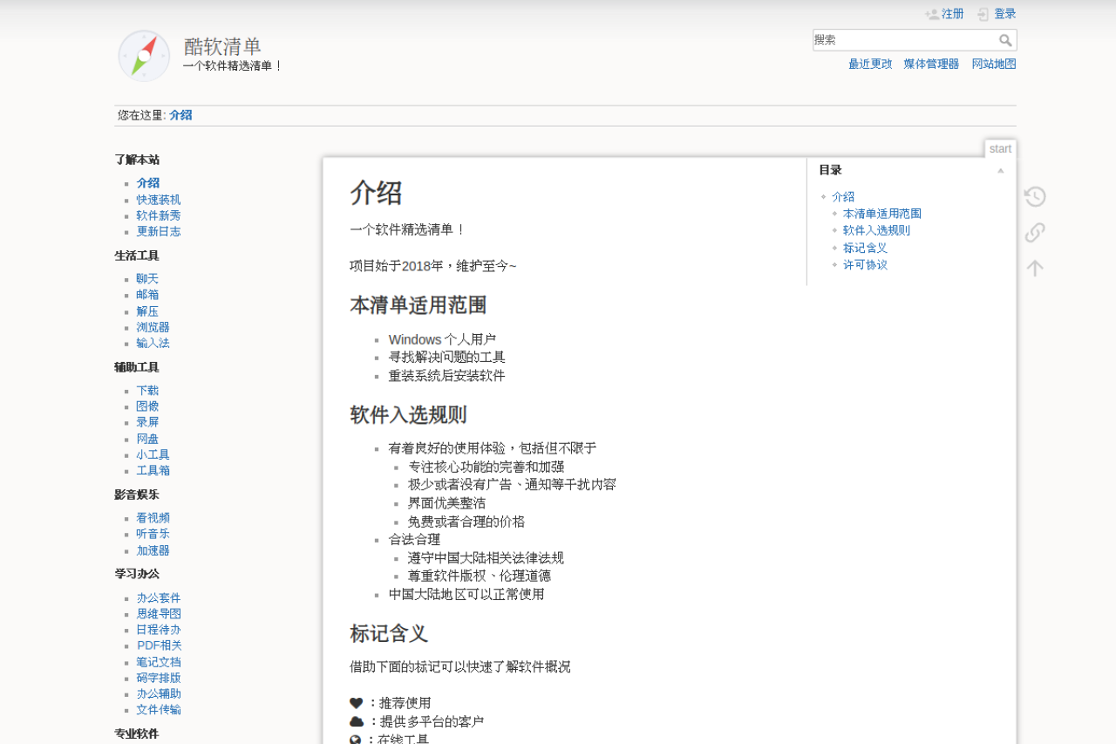
Task: Open the 网站地图 sitemap
Action: tap(993, 64)
